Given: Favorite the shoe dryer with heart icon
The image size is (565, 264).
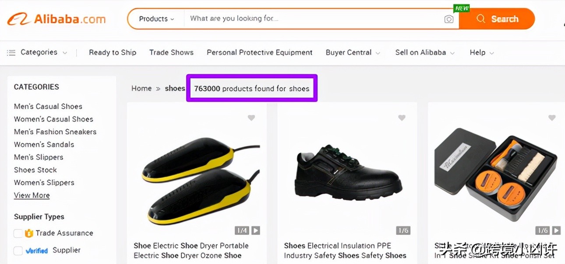Looking at the screenshot, I should pyautogui.click(x=251, y=118).
